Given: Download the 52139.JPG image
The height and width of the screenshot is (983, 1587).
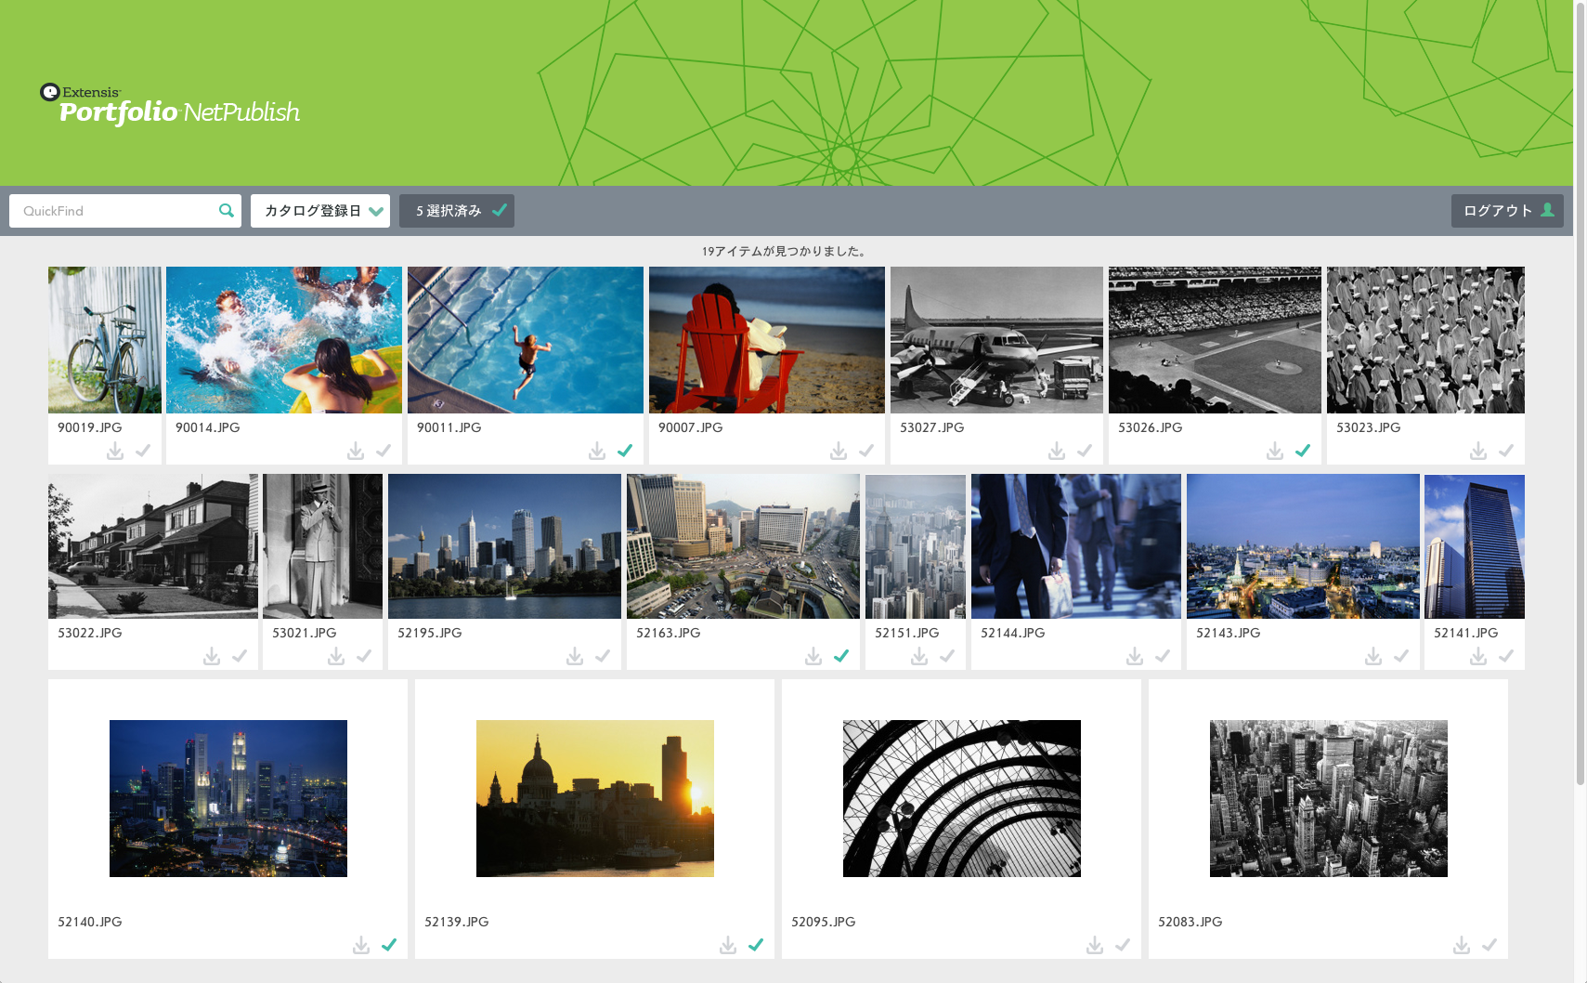Looking at the screenshot, I should pyautogui.click(x=728, y=945).
